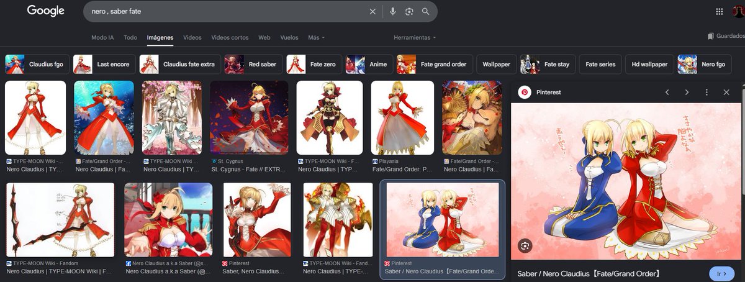
Task: Go to next image in preview panel
Action: [x=687, y=92]
